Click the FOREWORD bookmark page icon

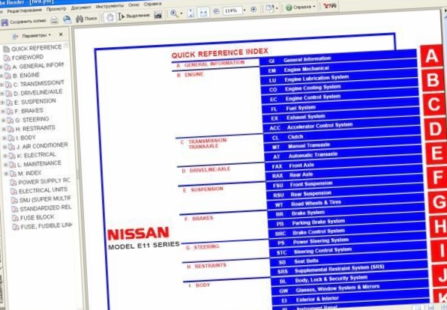pyautogui.click(x=7, y=58)
